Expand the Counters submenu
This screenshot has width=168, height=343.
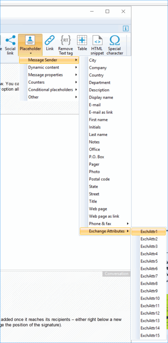[x=49, y=82]
